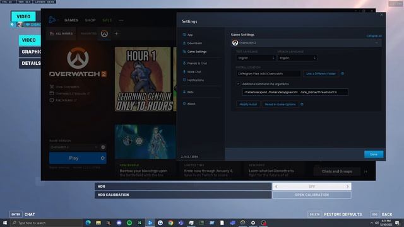Click Reset In-Game Options button
This screenshot has width=404, height=227.
coord(280,104)
